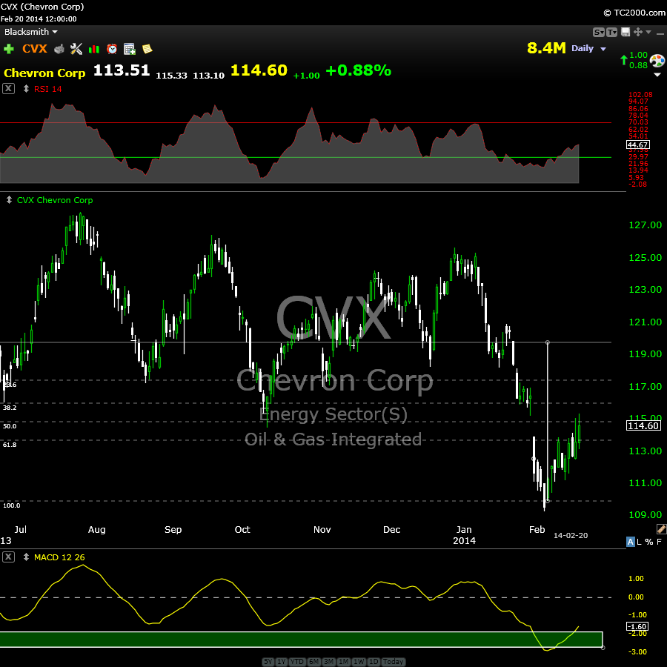The height and width of the screenshot is (667, 667).
Task: Open the Daily timeframe dropdown
Action: [x=588, y=48]
